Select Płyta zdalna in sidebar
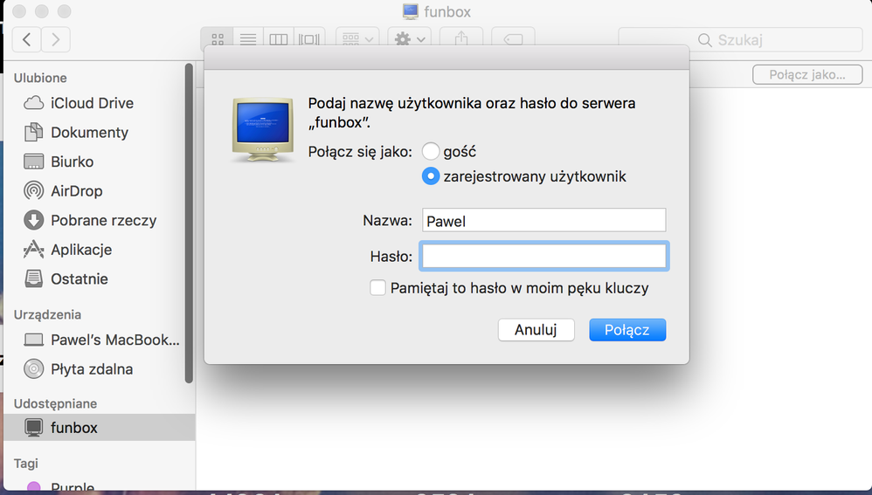The image size is (872, 495). pos(91,369)
